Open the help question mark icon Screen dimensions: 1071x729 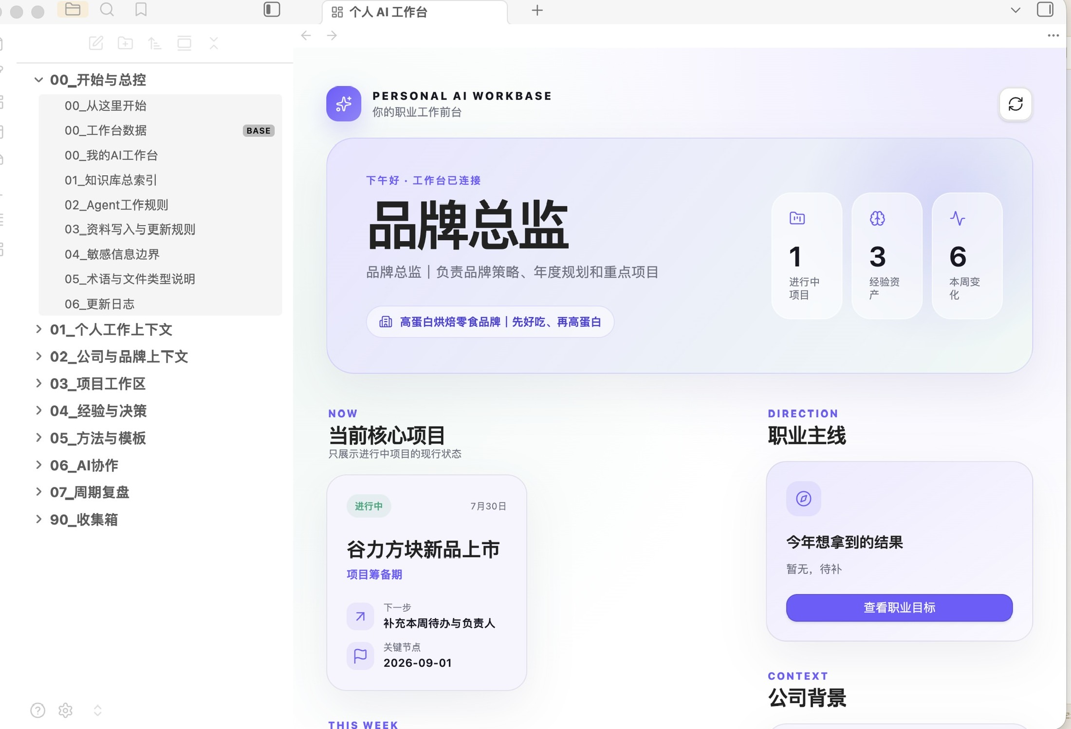point(37,711)
